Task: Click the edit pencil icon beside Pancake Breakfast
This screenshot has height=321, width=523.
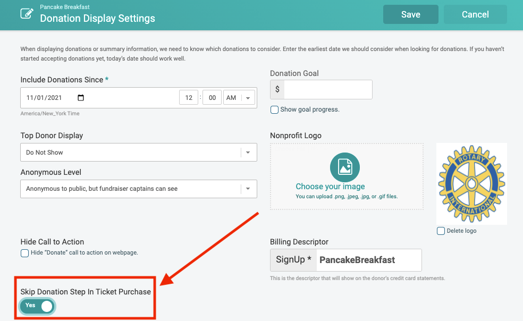Action: point(27,13)
